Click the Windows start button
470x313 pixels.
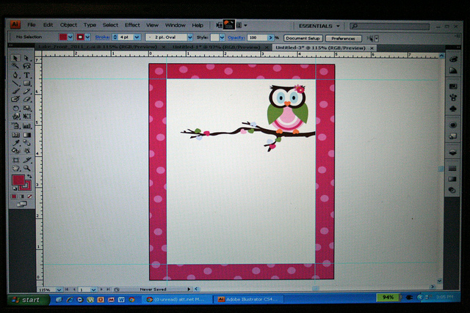click(28, 300)
